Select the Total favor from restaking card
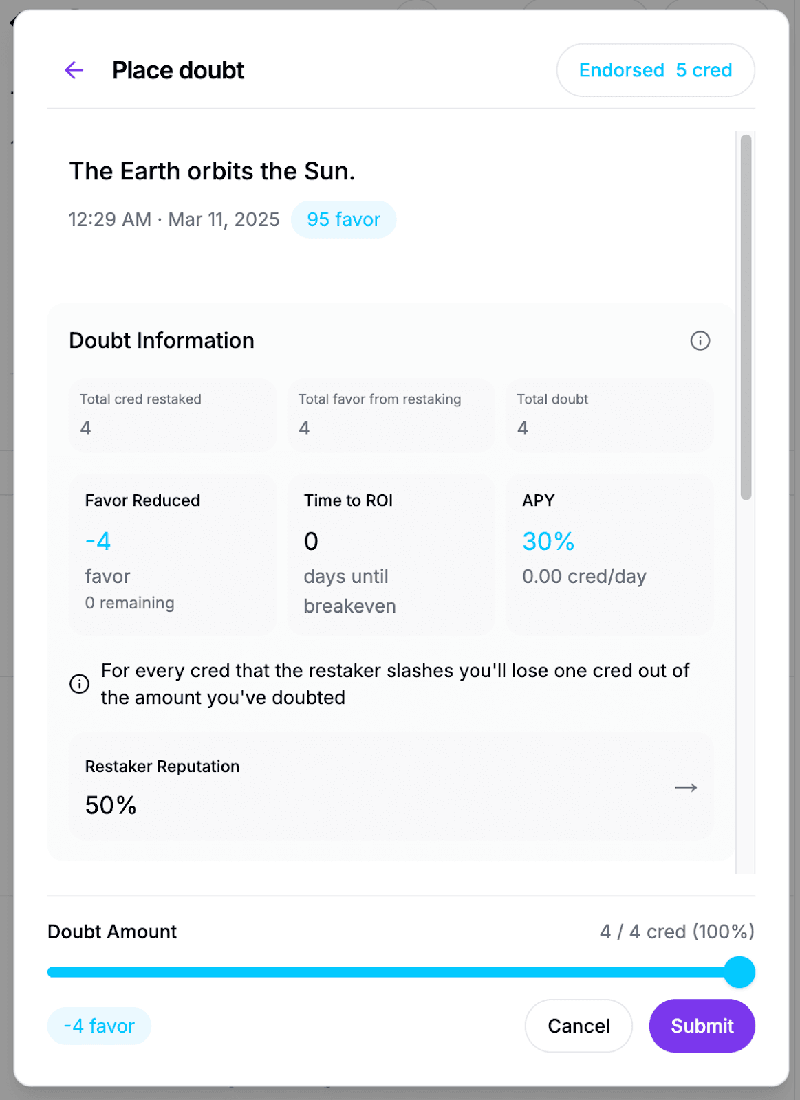The height and width of the screenshot is (1100, 800). [391, 415]
